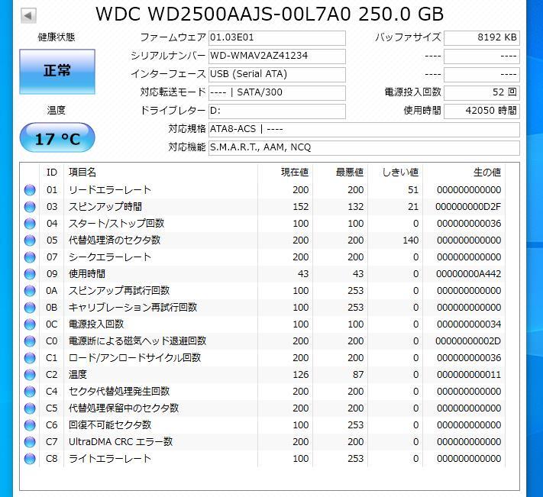Click the 項目名 column header
The width and height of the screenshot is (543, 497).
(82, 172)
